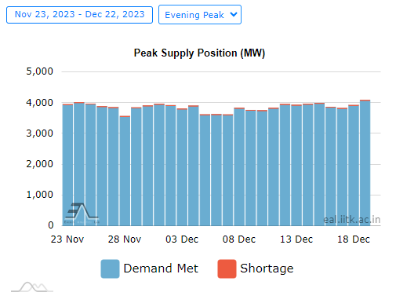Open the eal.iitk.ac.in watermark link
396x296 pixels.
351,220
